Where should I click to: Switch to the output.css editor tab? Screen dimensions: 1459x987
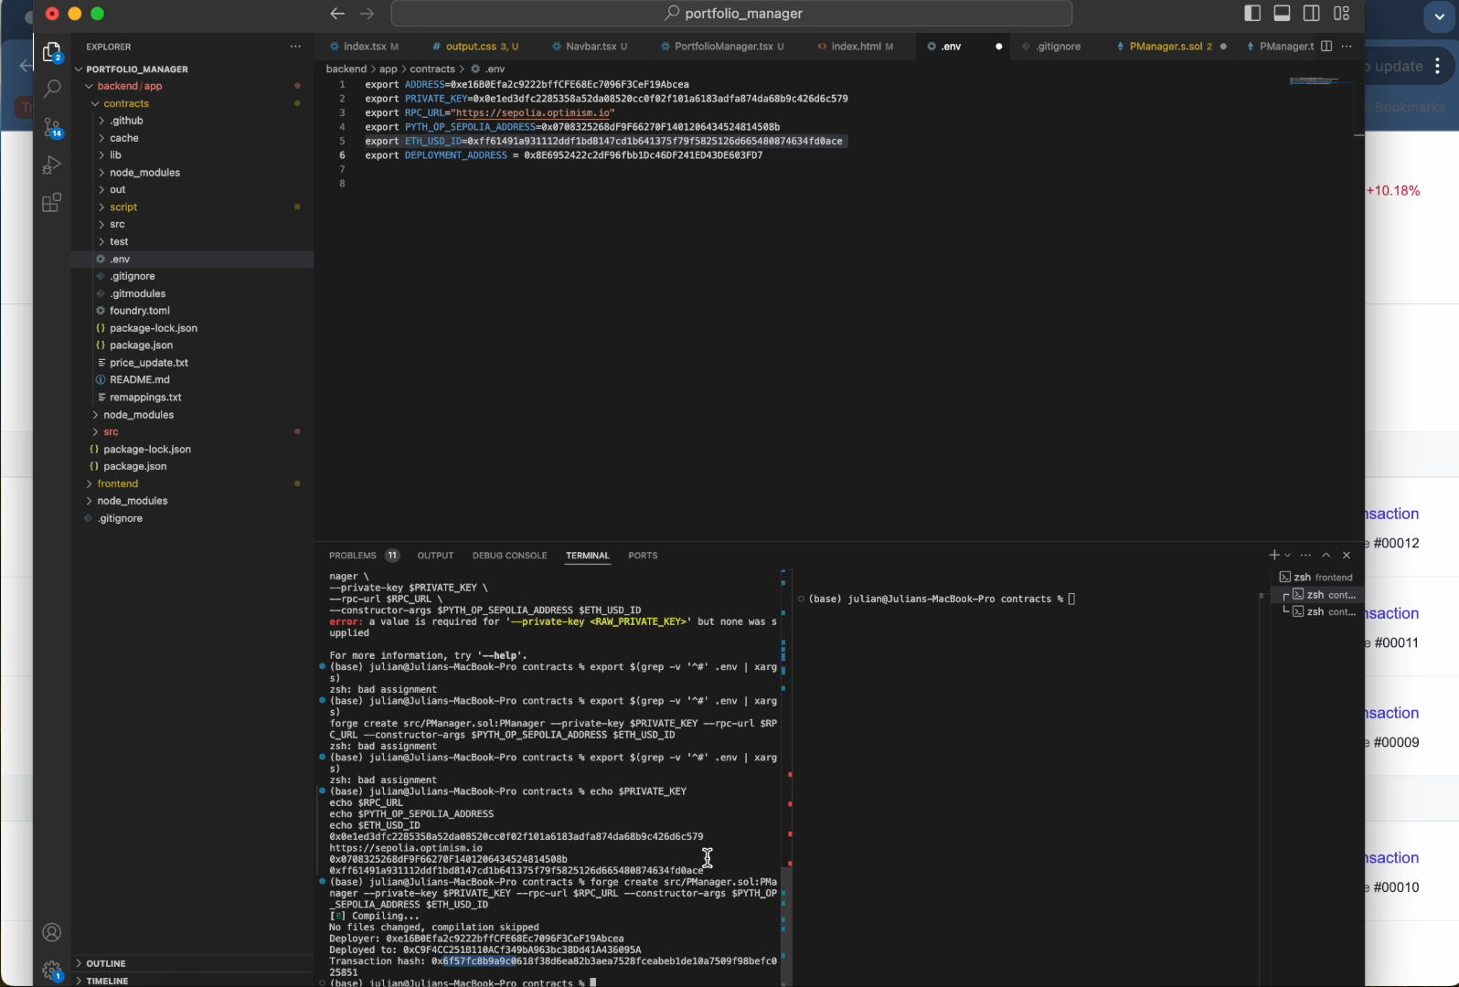[474, 46]
